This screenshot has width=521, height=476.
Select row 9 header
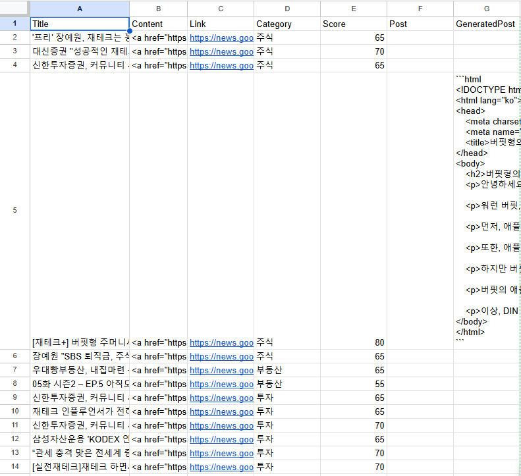(x=14, y=398)
